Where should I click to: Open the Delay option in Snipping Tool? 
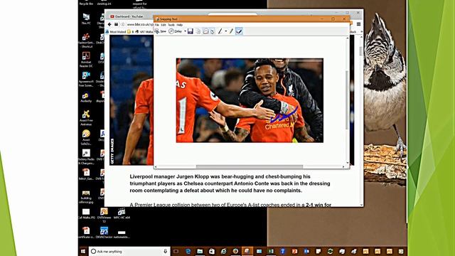pyautogui.click(x=176, y=31)
